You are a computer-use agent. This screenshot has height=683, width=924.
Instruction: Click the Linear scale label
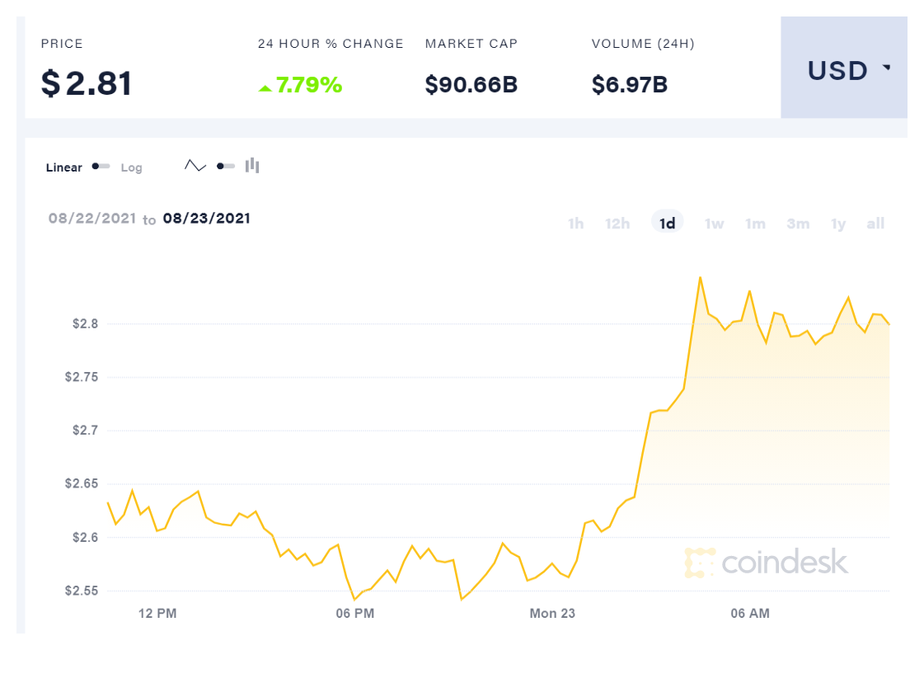pos(64,167)
